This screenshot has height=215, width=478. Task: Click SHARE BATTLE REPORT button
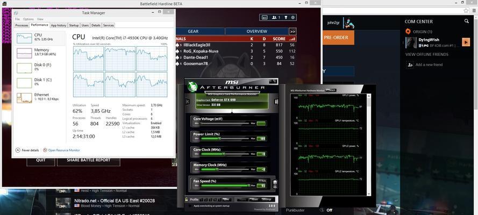click(x=88, y=160)
